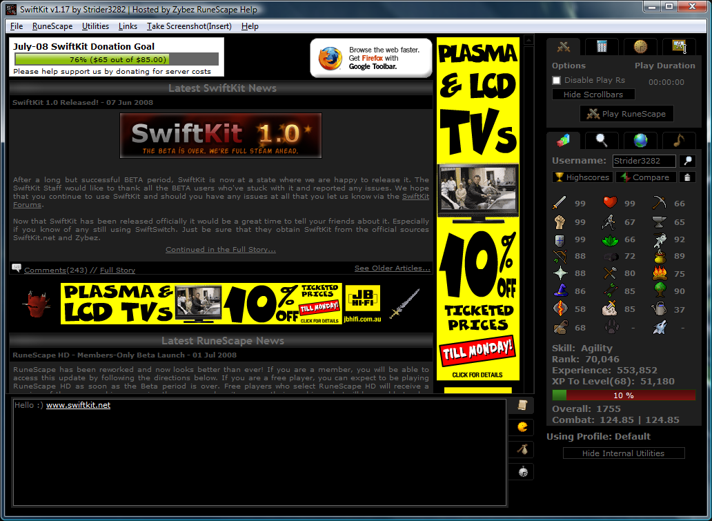712x521 pixels.
Task: Open the File menu
Action: pos(17,26)
